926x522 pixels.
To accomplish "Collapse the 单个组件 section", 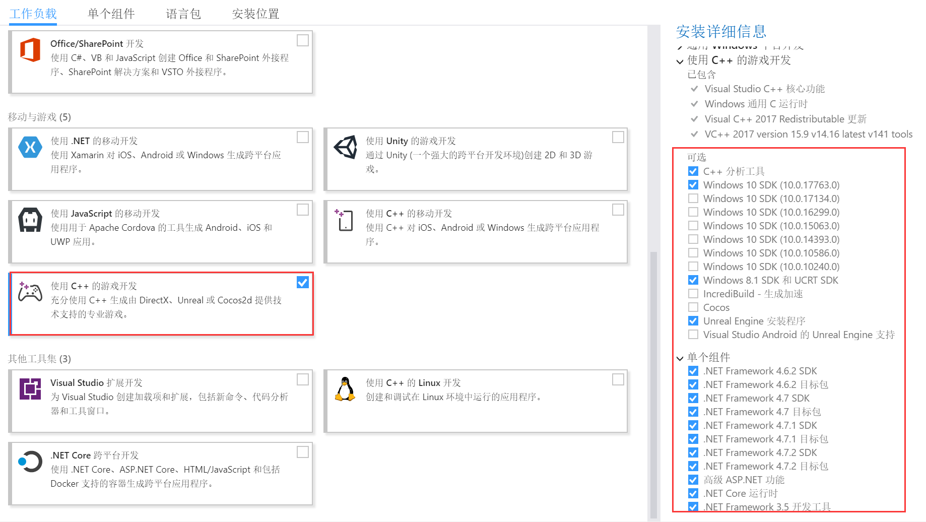I will (680, 358).
